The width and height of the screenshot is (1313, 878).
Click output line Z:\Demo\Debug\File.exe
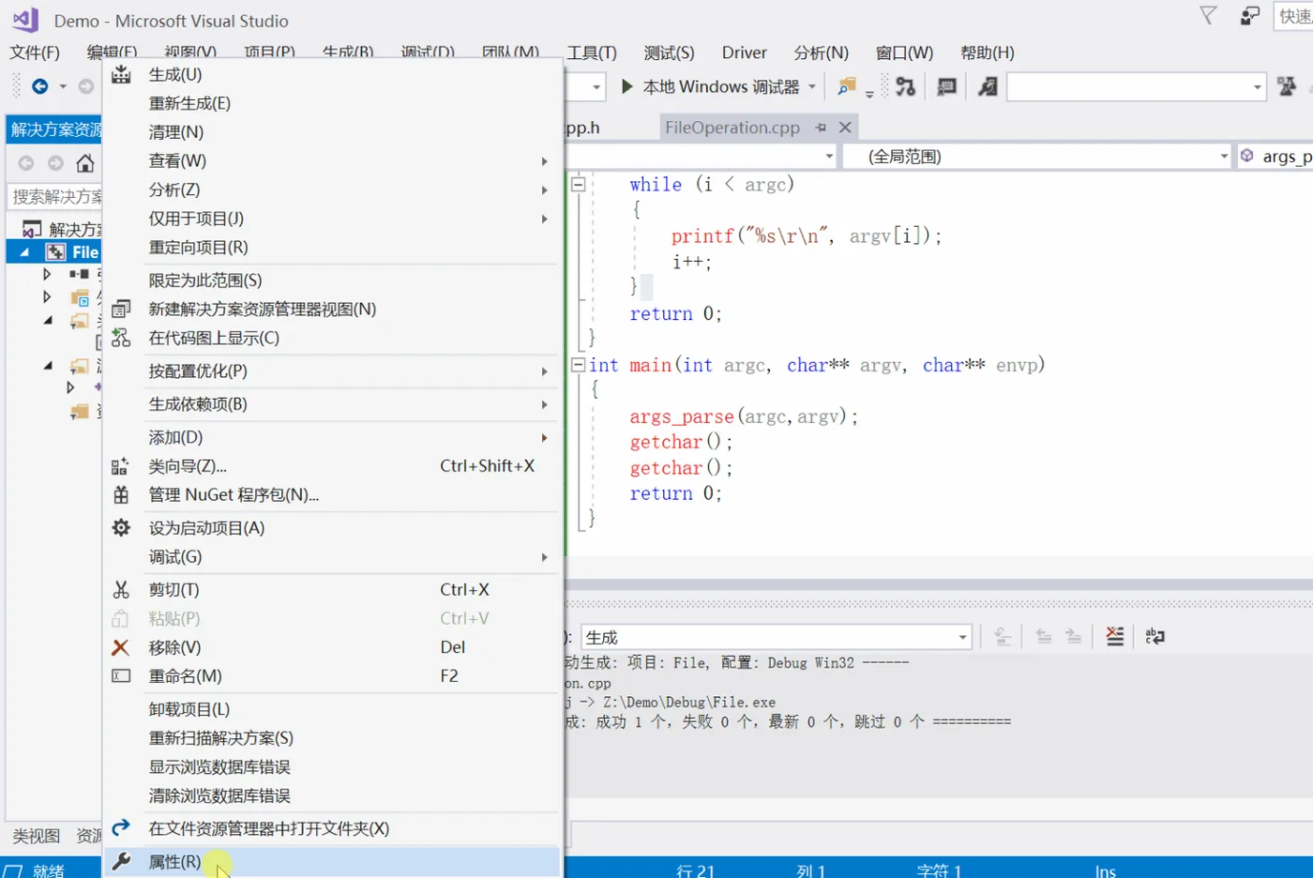(691, 703)
